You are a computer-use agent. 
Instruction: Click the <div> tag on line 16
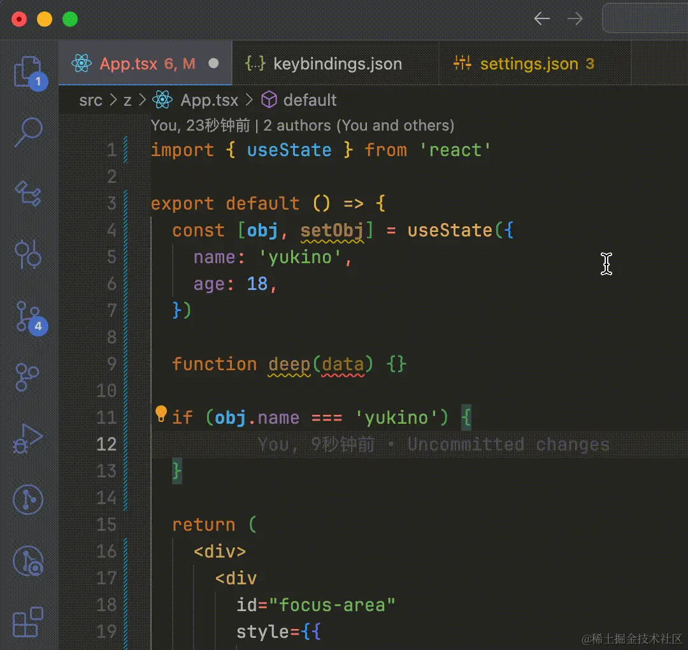tap(220, 552)
